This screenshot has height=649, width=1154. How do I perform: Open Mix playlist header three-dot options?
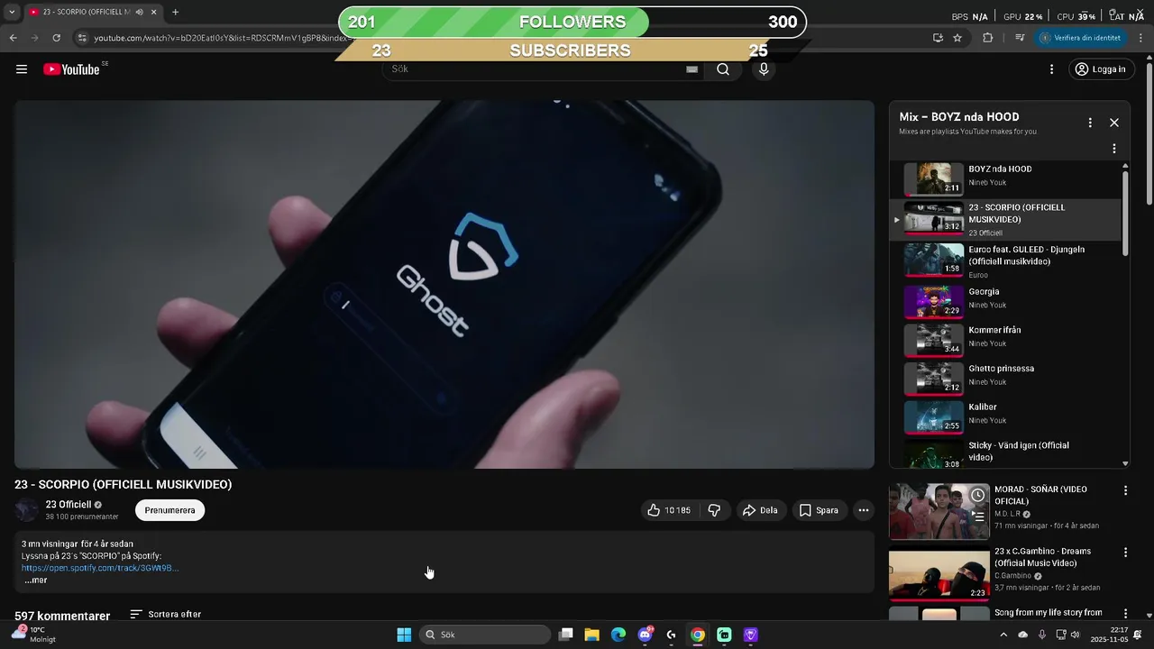click(1090, 123)
